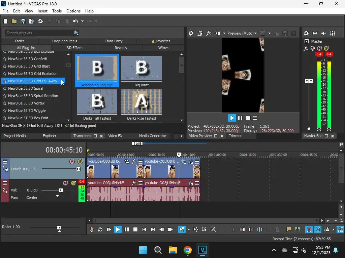
Task: Click Video Preview external monitor icon
Action: 200,33
